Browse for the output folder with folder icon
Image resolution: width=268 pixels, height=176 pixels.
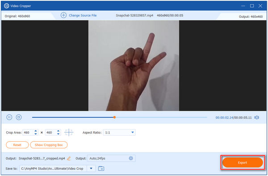pyautogui.click(x=101, y=168)
